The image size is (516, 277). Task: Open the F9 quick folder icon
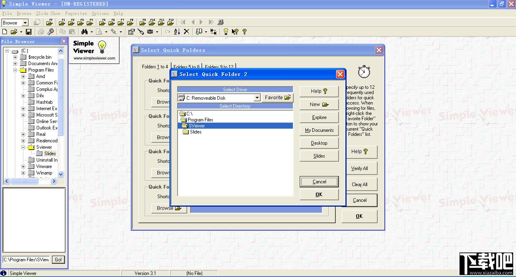(x=143, y=23)
